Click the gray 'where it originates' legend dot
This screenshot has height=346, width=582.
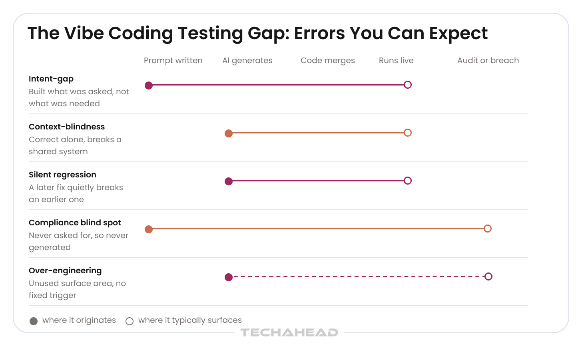(34, 321)
